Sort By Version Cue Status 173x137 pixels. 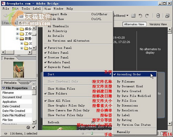(134, 125)
